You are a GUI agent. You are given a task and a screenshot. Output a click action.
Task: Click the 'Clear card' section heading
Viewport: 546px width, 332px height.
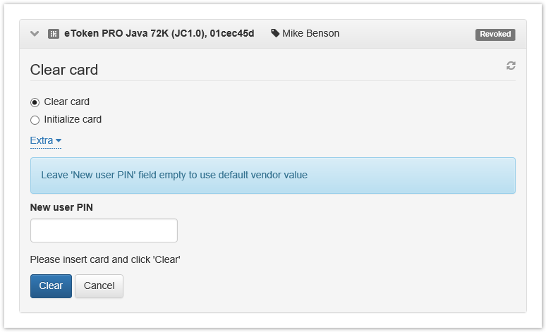64,70
